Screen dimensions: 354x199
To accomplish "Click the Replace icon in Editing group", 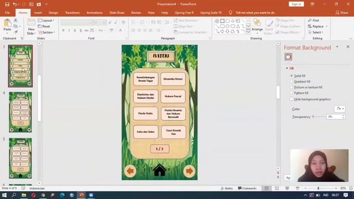I will click(310, 27).
